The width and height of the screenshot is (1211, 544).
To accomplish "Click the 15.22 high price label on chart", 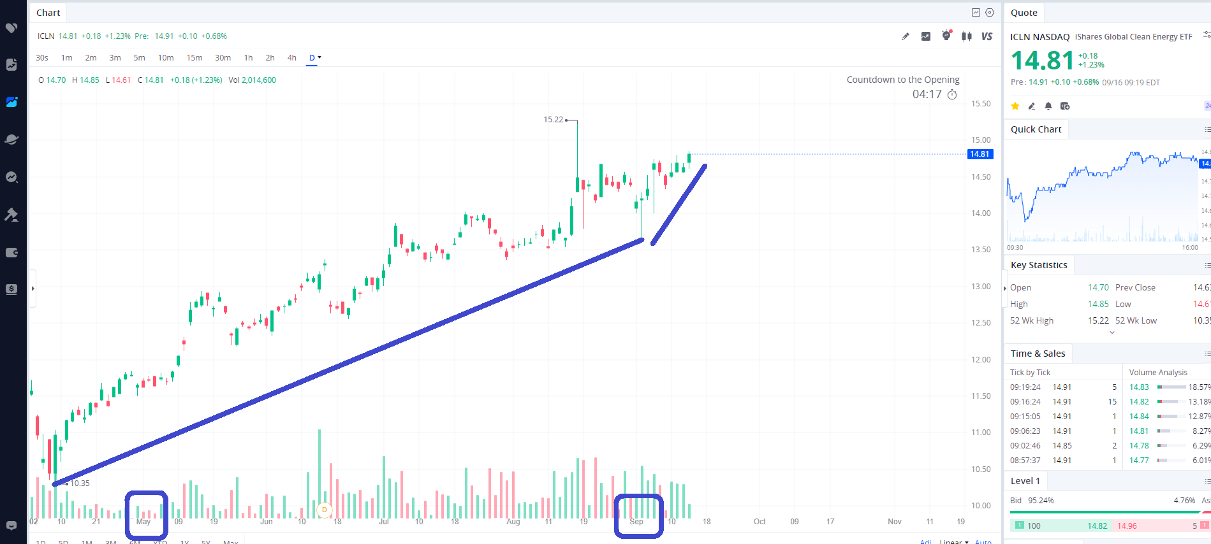I will coord(554,120).
